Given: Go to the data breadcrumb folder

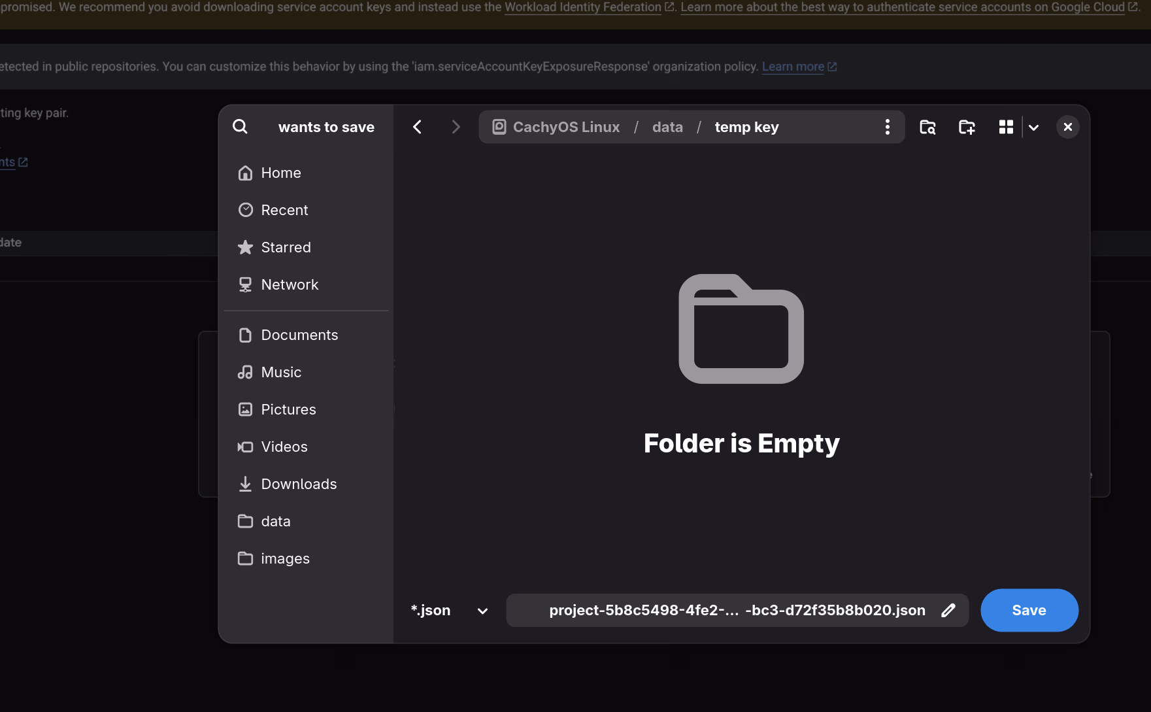Looking at the screenshot, I should [667, 126].
